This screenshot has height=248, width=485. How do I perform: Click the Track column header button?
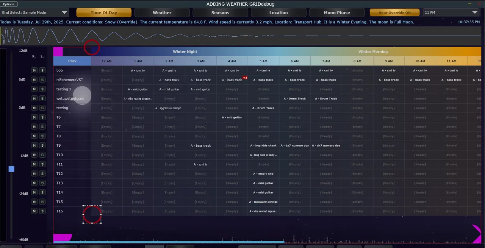72,61
